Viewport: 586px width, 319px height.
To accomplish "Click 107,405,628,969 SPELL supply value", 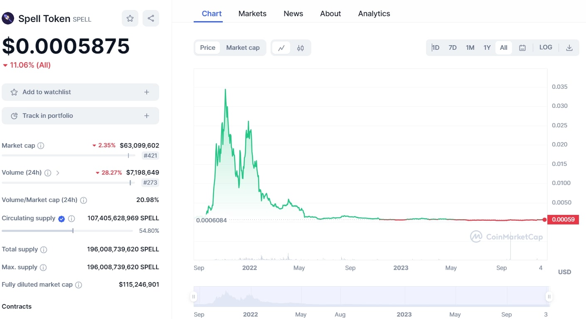I will pyautogui.click(x=123, y=218).
